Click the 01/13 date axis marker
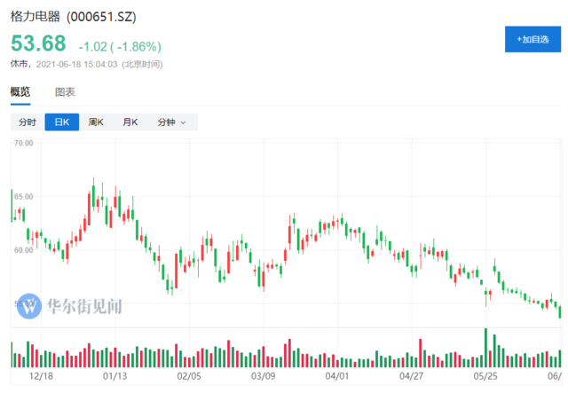568x393 pixels. (x=114, y=376)
